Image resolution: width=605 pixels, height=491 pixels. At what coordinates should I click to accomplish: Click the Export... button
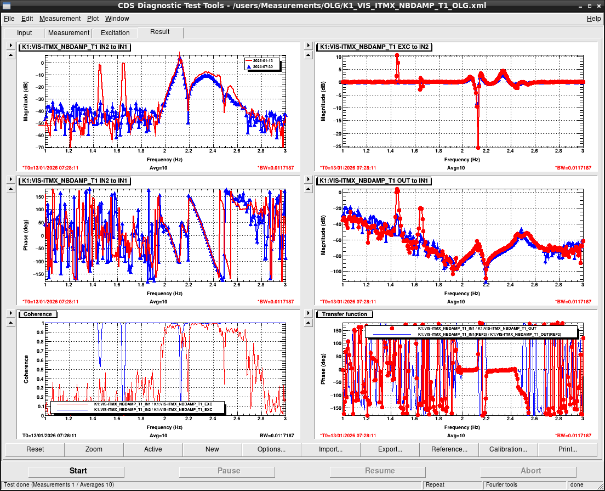pos(390,449)
